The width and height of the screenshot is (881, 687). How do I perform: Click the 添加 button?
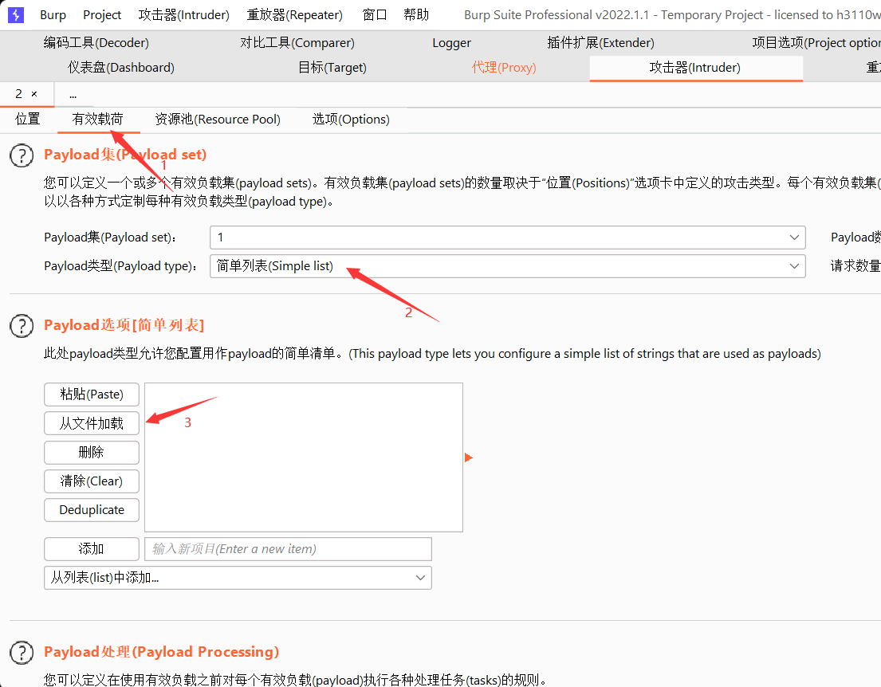[92, 549]
